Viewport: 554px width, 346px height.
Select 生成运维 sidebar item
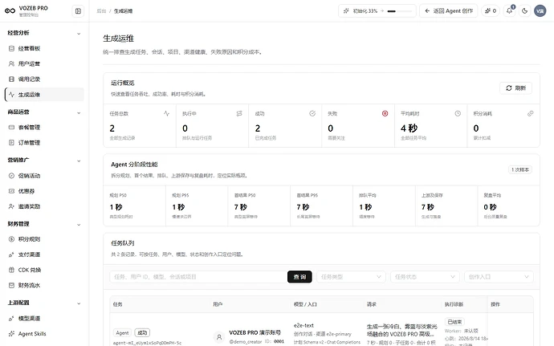click(x=44, y=95)
